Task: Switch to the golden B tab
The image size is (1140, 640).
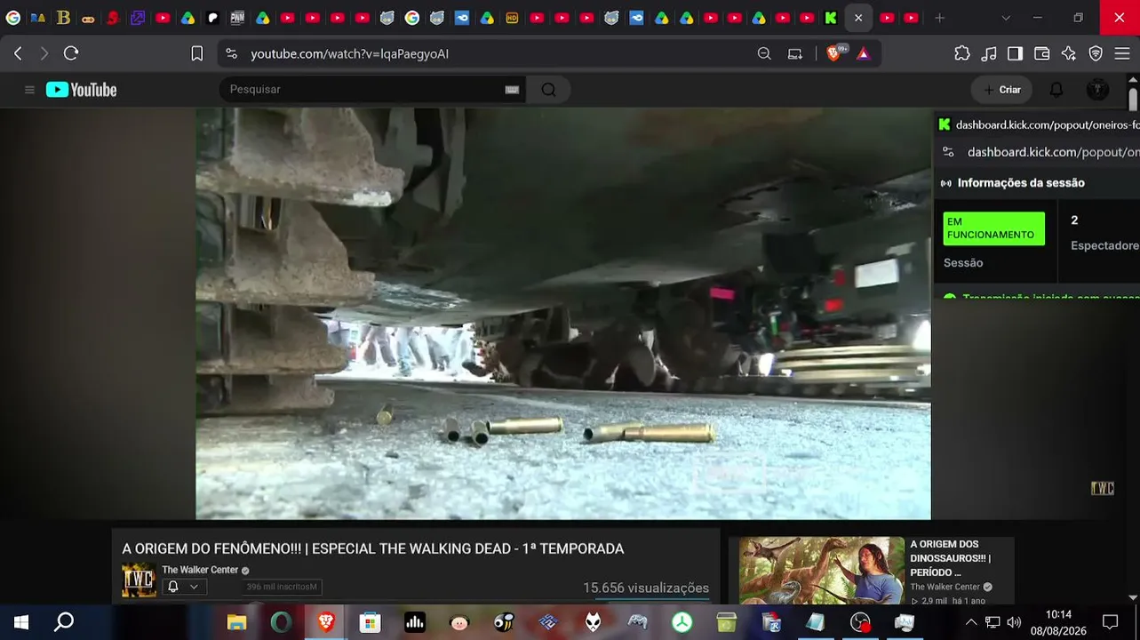Action: 63,18
